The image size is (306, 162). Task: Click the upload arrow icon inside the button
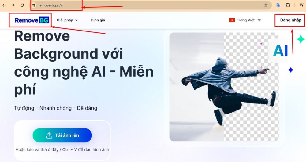pyautogui.click(x=49, y=135)
